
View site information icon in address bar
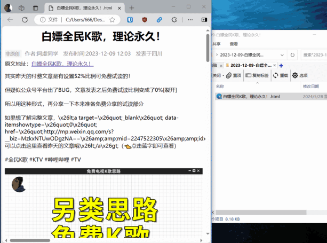(43, 20)
